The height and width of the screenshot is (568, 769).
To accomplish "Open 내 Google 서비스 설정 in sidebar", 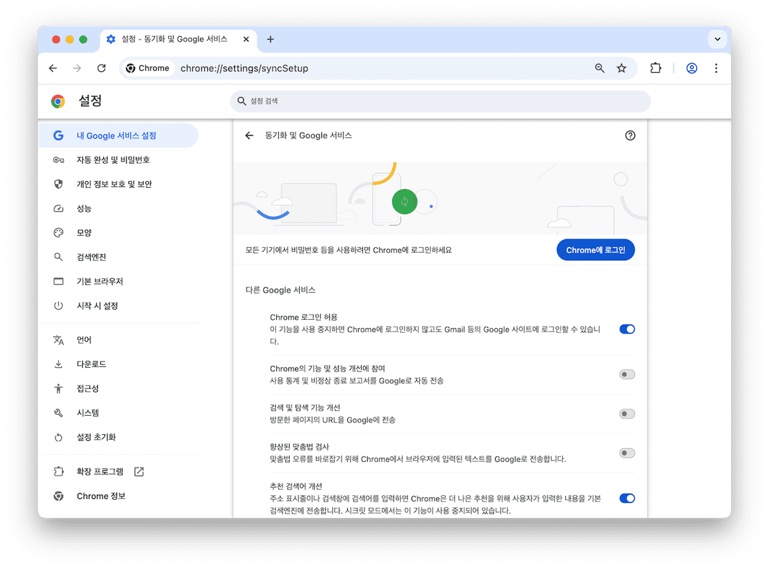I will [x=118, y=136].
